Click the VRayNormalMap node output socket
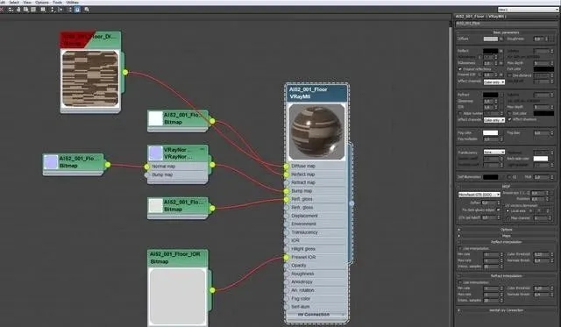561x327 pixels. (212, 165)
